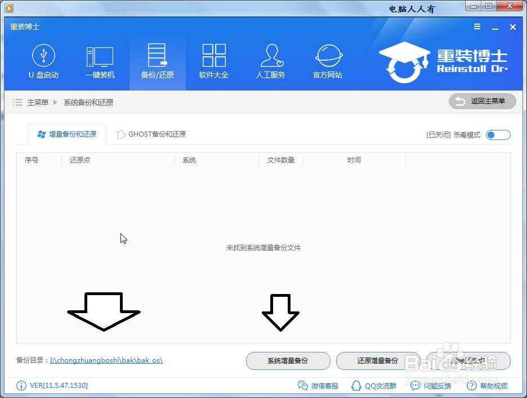The image size is (527, 398).
Task: Switch to GHOST备份和还原 tab
Action: pos(151,134)
